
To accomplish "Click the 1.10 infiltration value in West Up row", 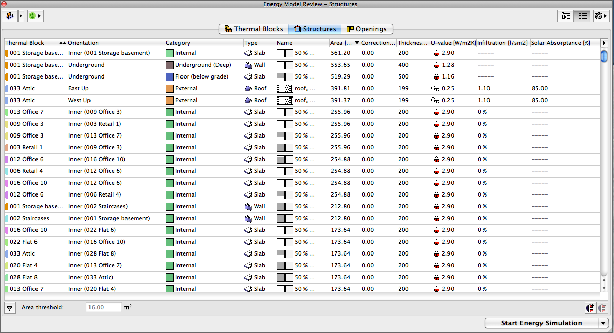I will click(x=484, y=101).
